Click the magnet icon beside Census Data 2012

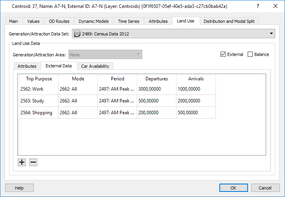pos(77,34)
